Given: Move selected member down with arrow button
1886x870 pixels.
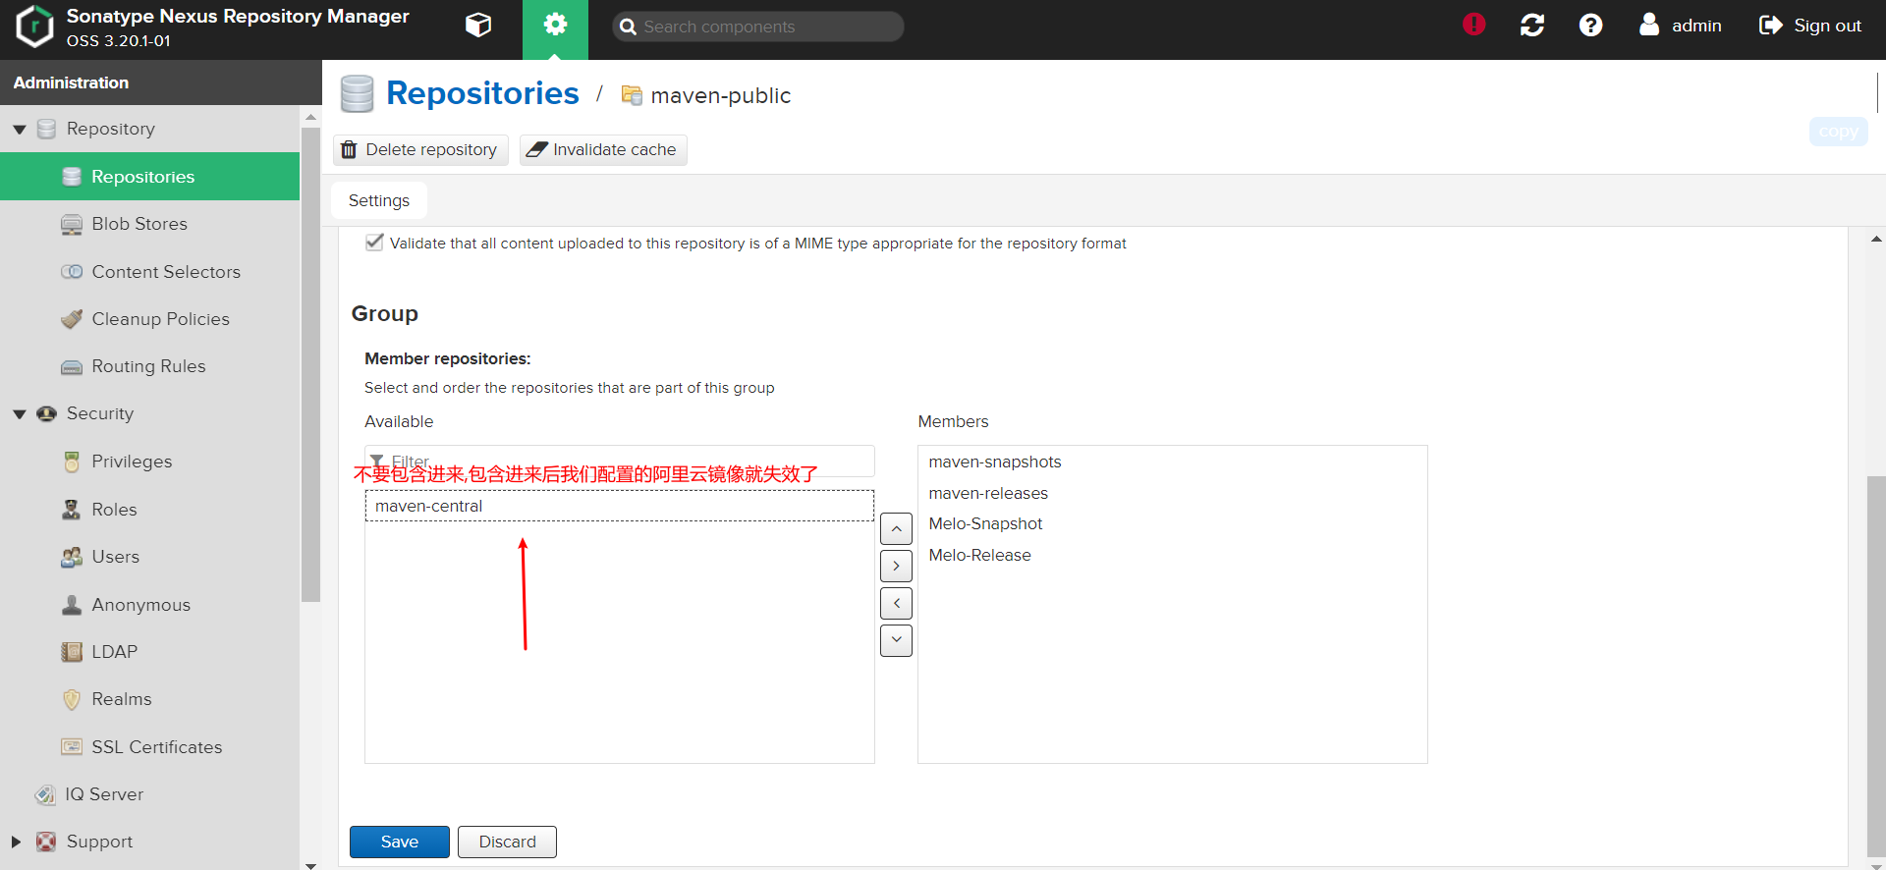Looking at the screenshot, I should pyautogui.click(x=896, y=640).
